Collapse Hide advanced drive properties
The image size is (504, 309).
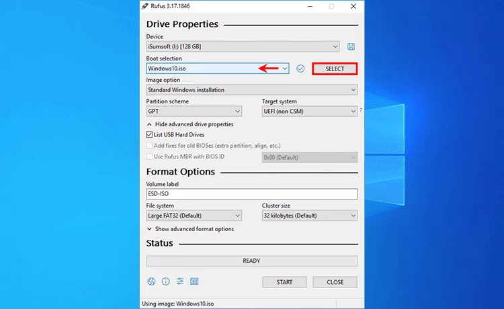point(190,124)
